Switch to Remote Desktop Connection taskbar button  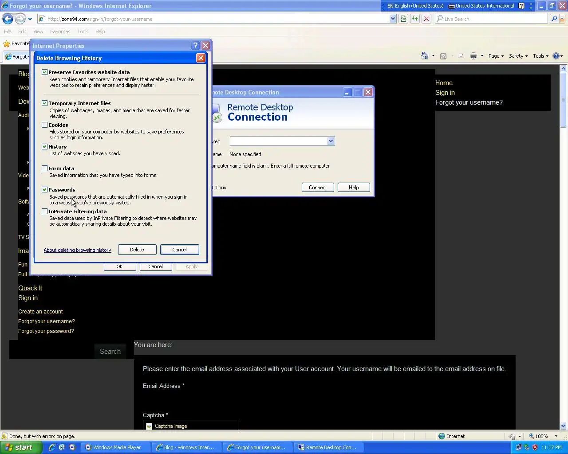click(328, 447)
